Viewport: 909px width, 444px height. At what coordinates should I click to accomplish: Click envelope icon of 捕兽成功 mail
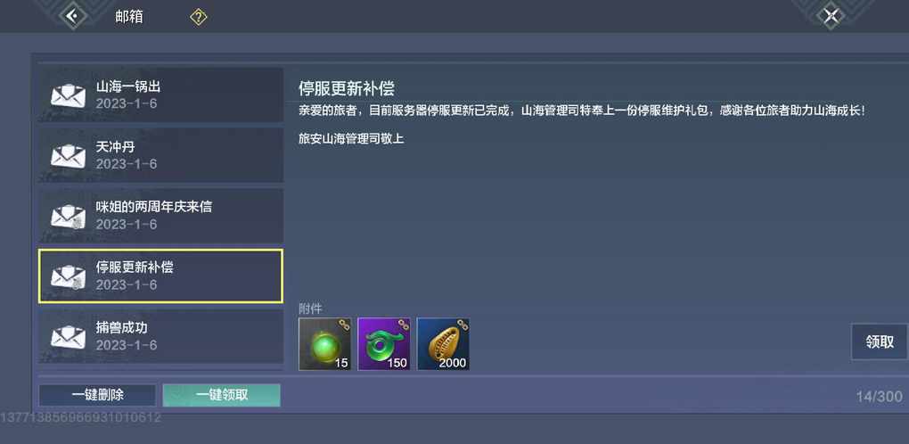coord(68,337)
